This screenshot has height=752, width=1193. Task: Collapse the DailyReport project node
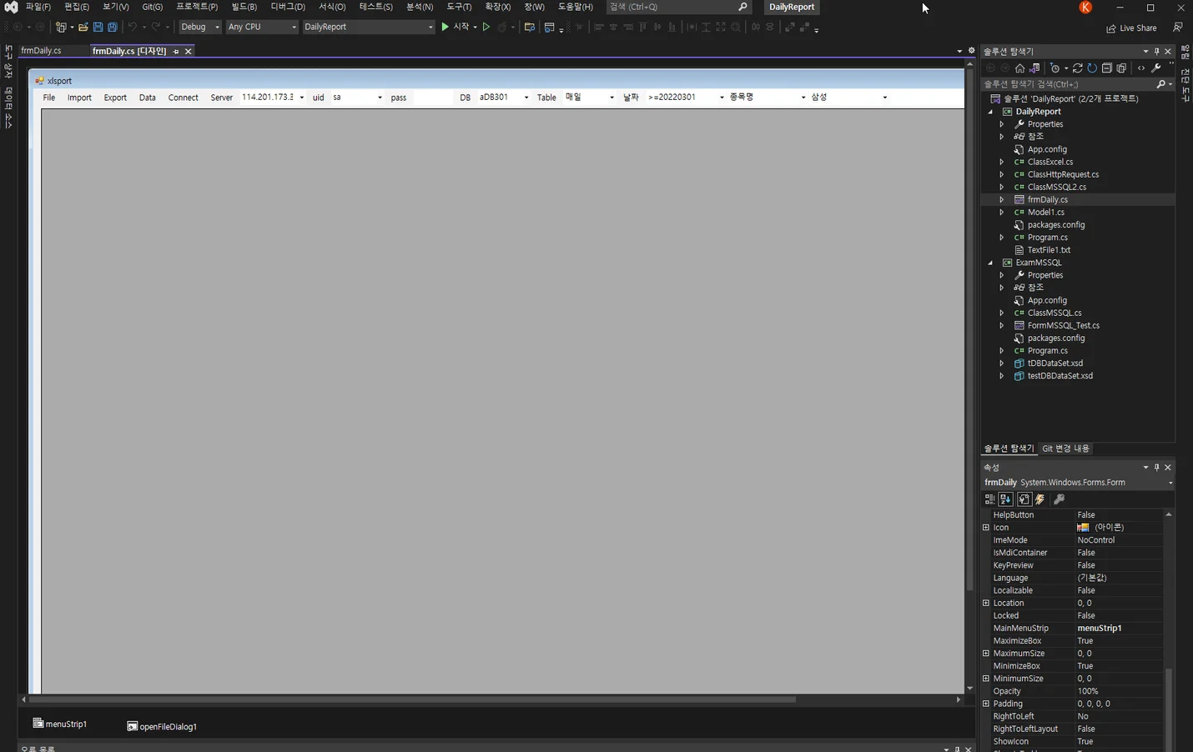(x=991, y=112)
